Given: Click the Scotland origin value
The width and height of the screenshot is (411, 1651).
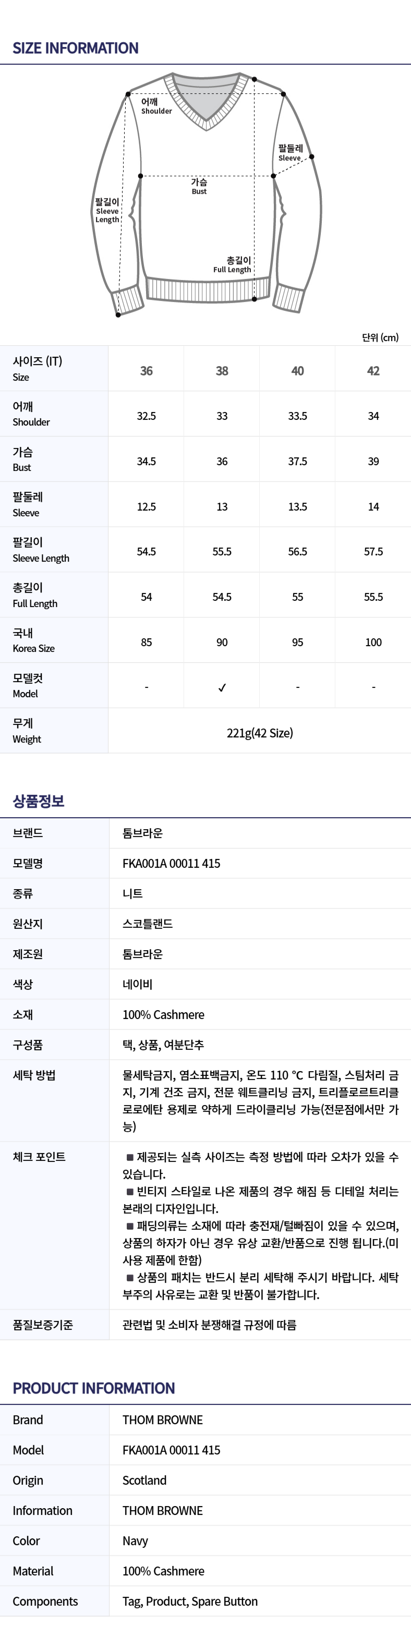Looking at the screenshot, I should tap(144, 1480).
